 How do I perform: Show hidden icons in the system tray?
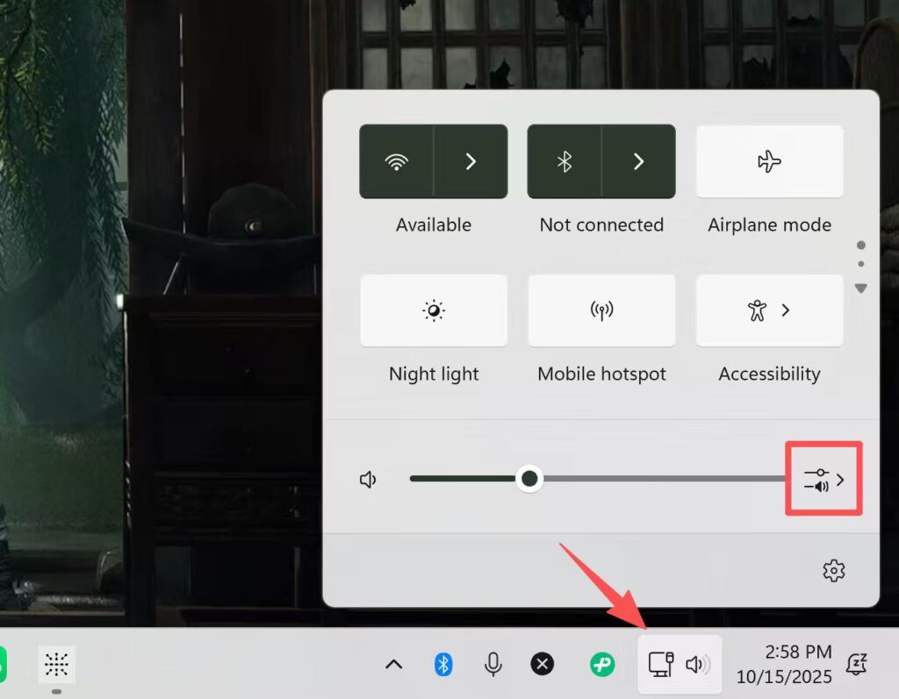click(394, 665)
